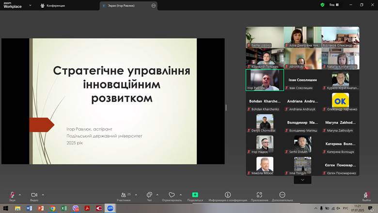Image resolution: width=378 pixels, height=213 pixels.
Task: Open the Участники participants panel
Action: tap(124, 195)
